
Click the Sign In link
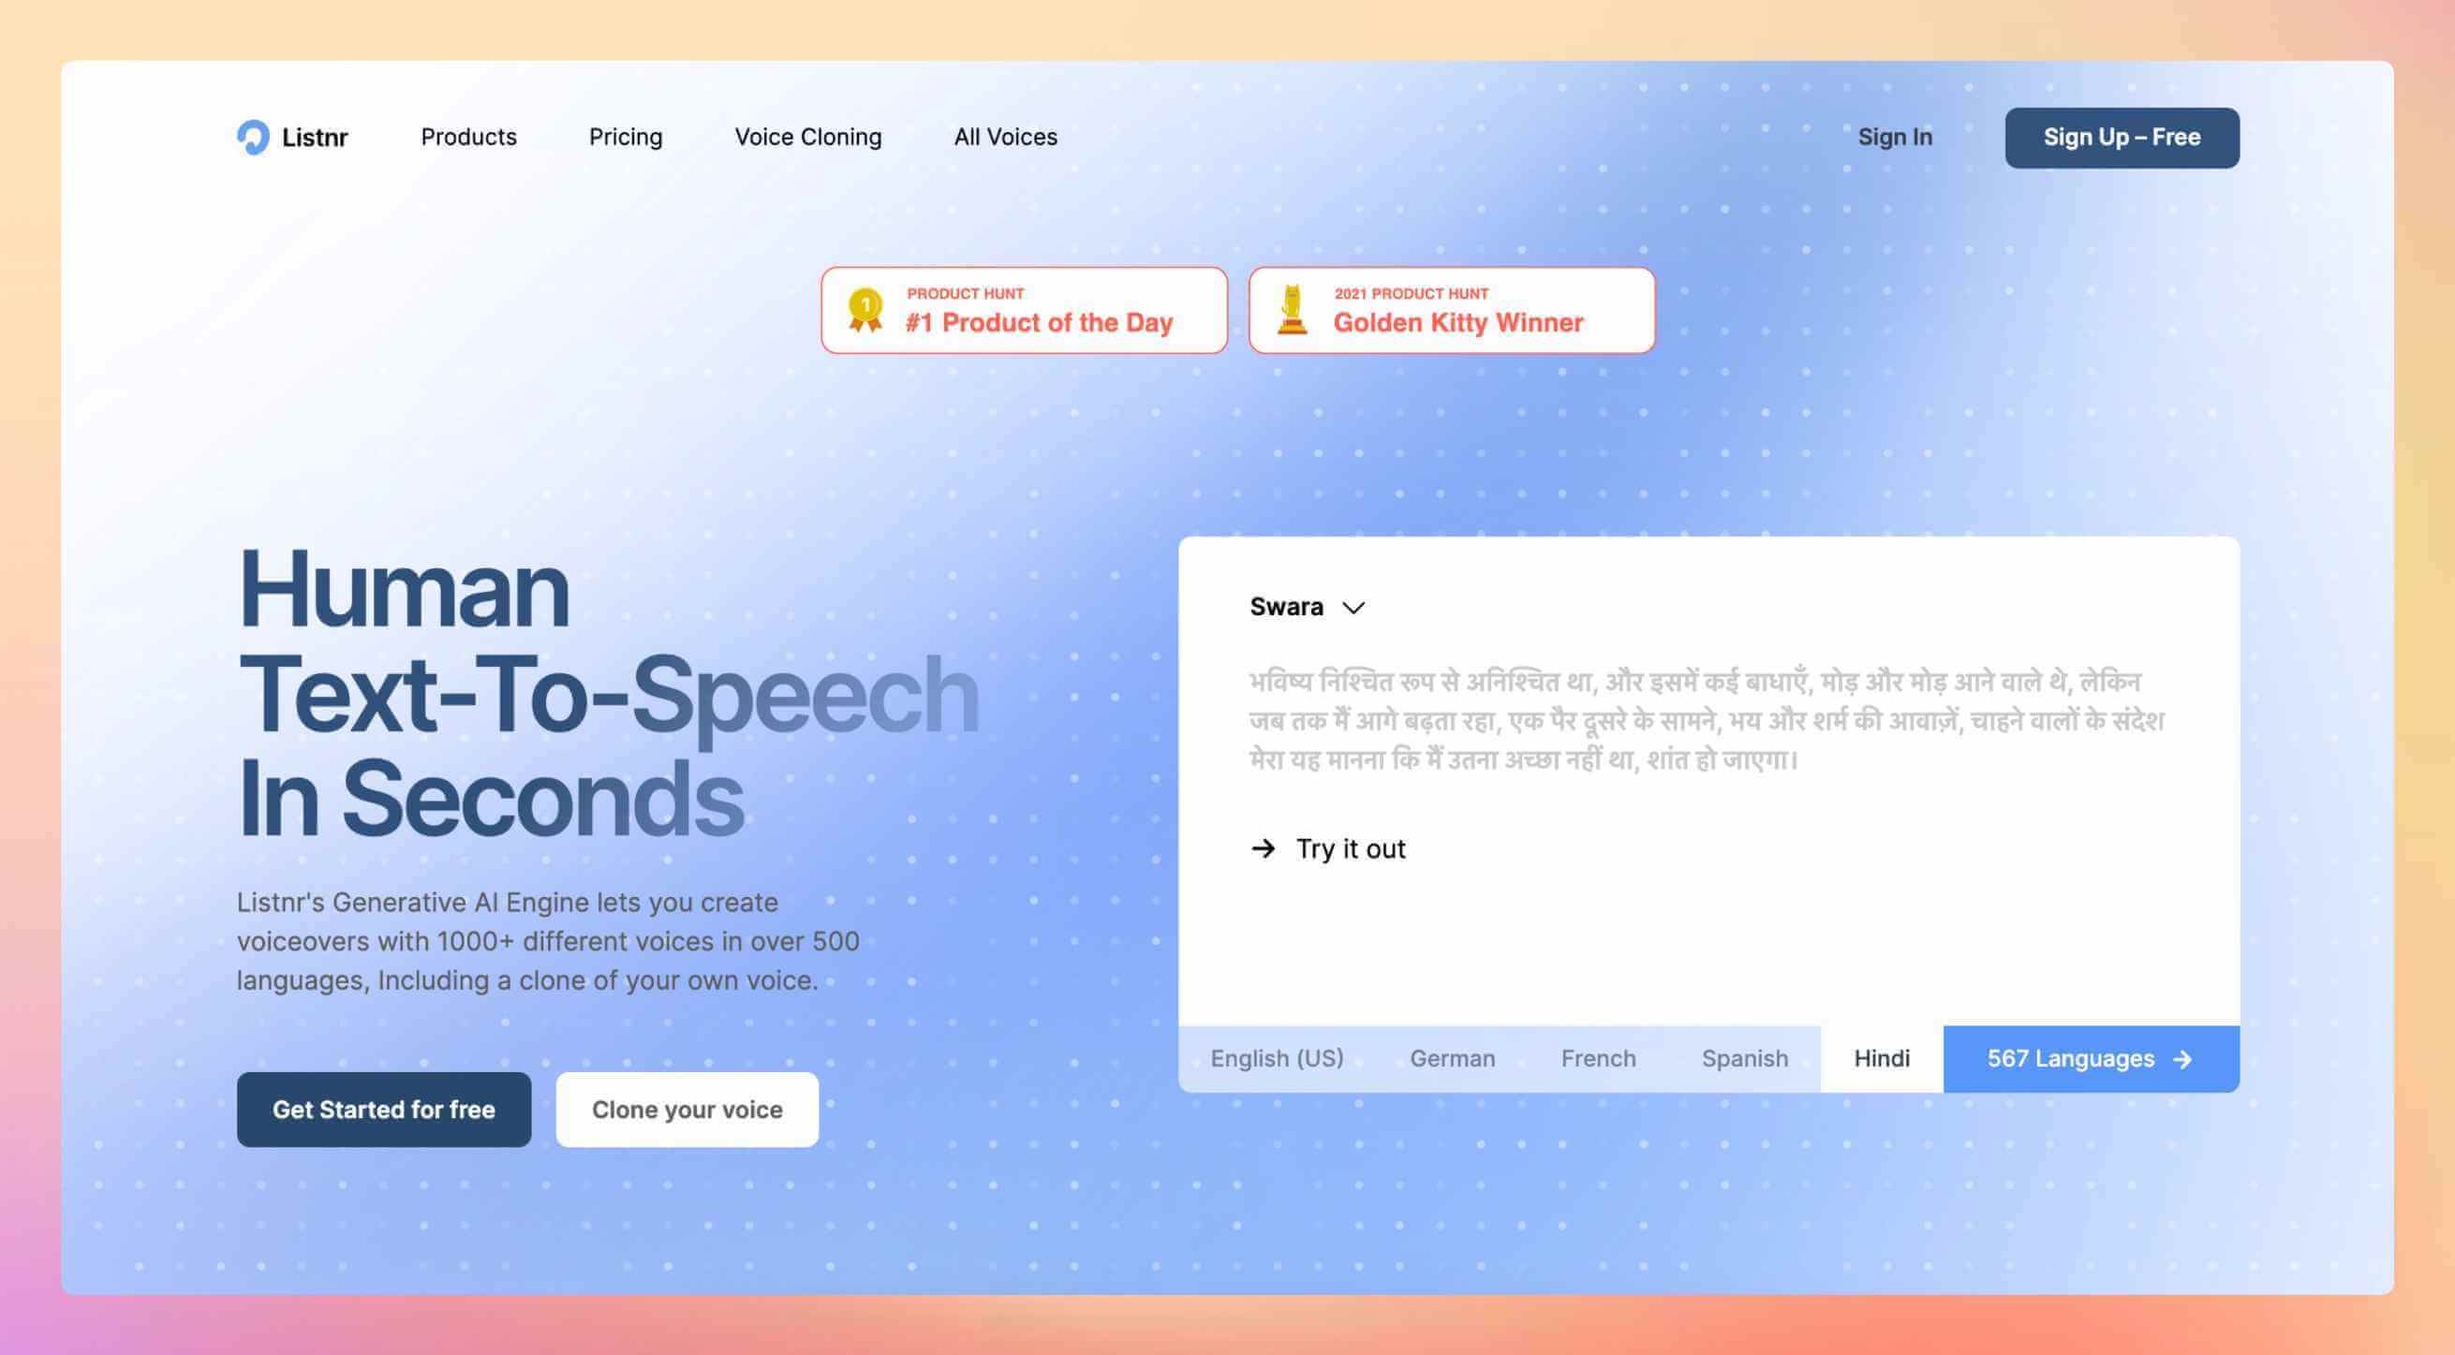(1894, 137)
